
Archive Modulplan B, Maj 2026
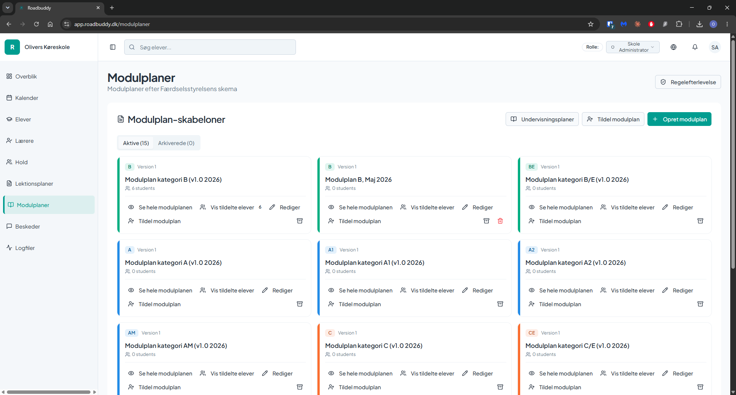(x=486, y=221)
